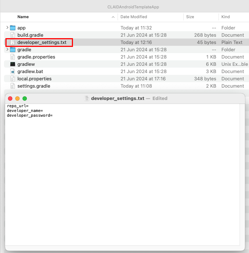
Task: Select the developer_settings.txt file name
Action: tap(42, 42)
